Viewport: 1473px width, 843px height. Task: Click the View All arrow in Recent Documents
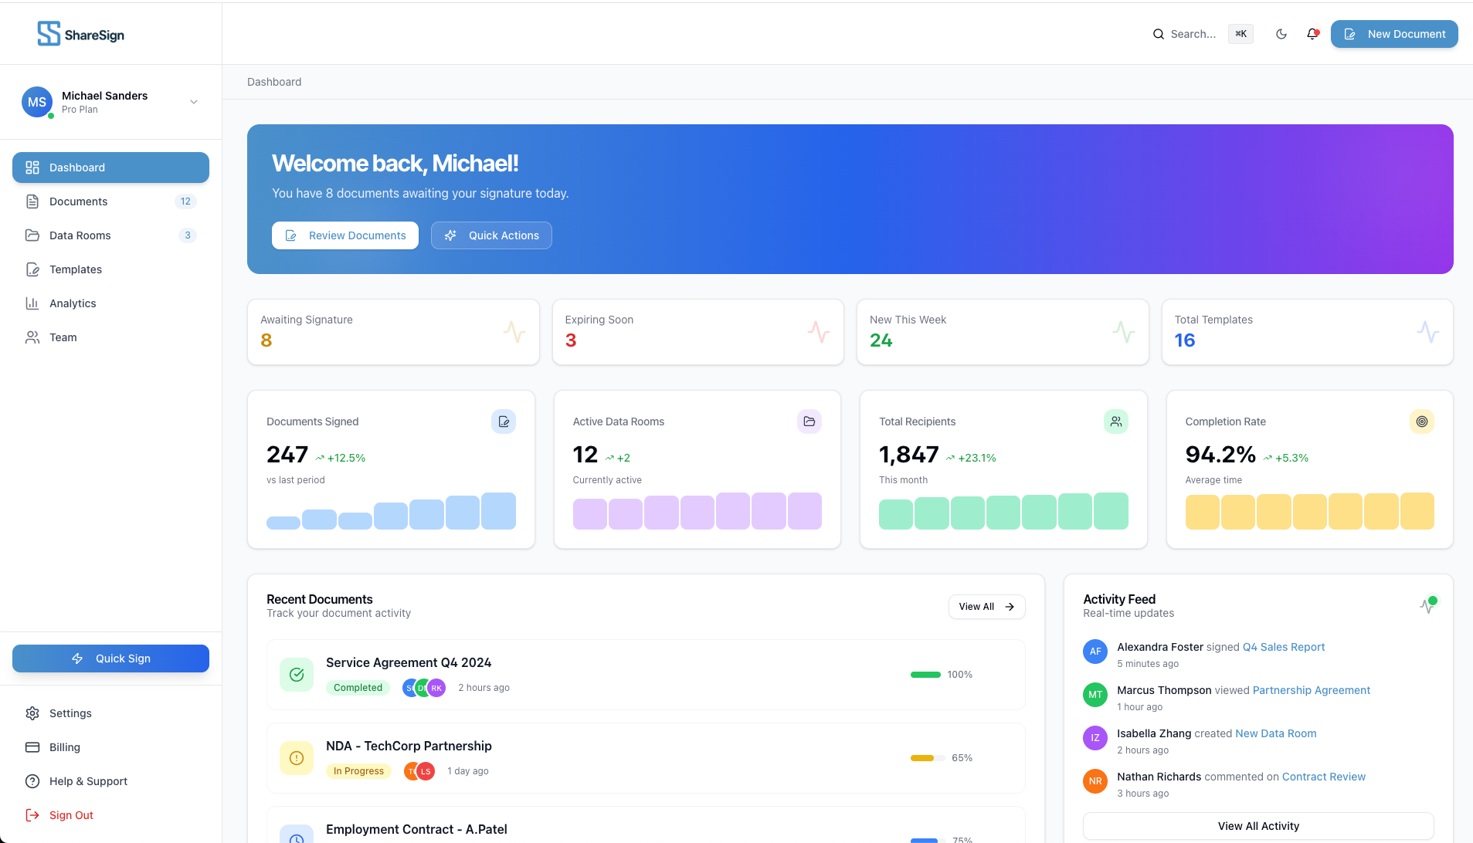click(1008, 607)
